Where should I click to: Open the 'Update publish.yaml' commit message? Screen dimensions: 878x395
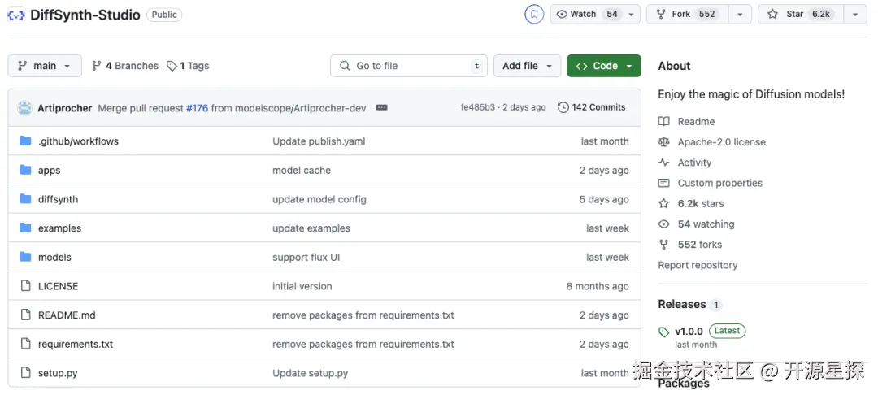click(x=319, y=141)
